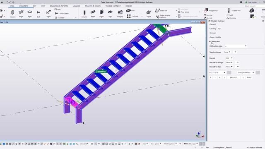Open the View plane dropdown
The image size is (265, 149).
[156, 144]
